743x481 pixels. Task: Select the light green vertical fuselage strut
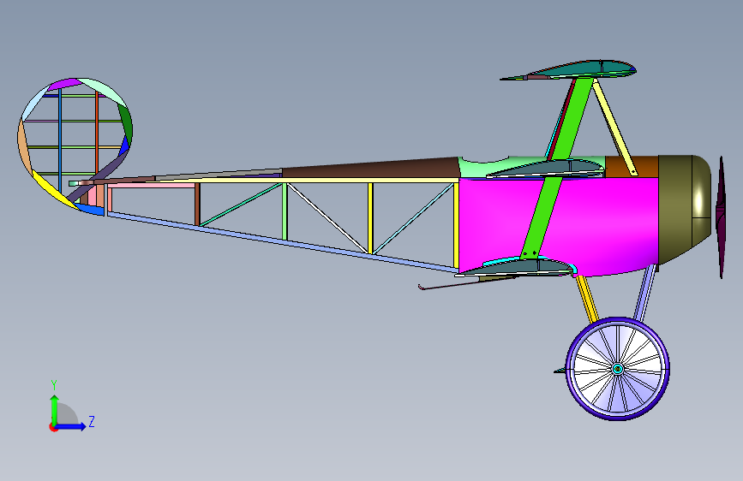285,211
